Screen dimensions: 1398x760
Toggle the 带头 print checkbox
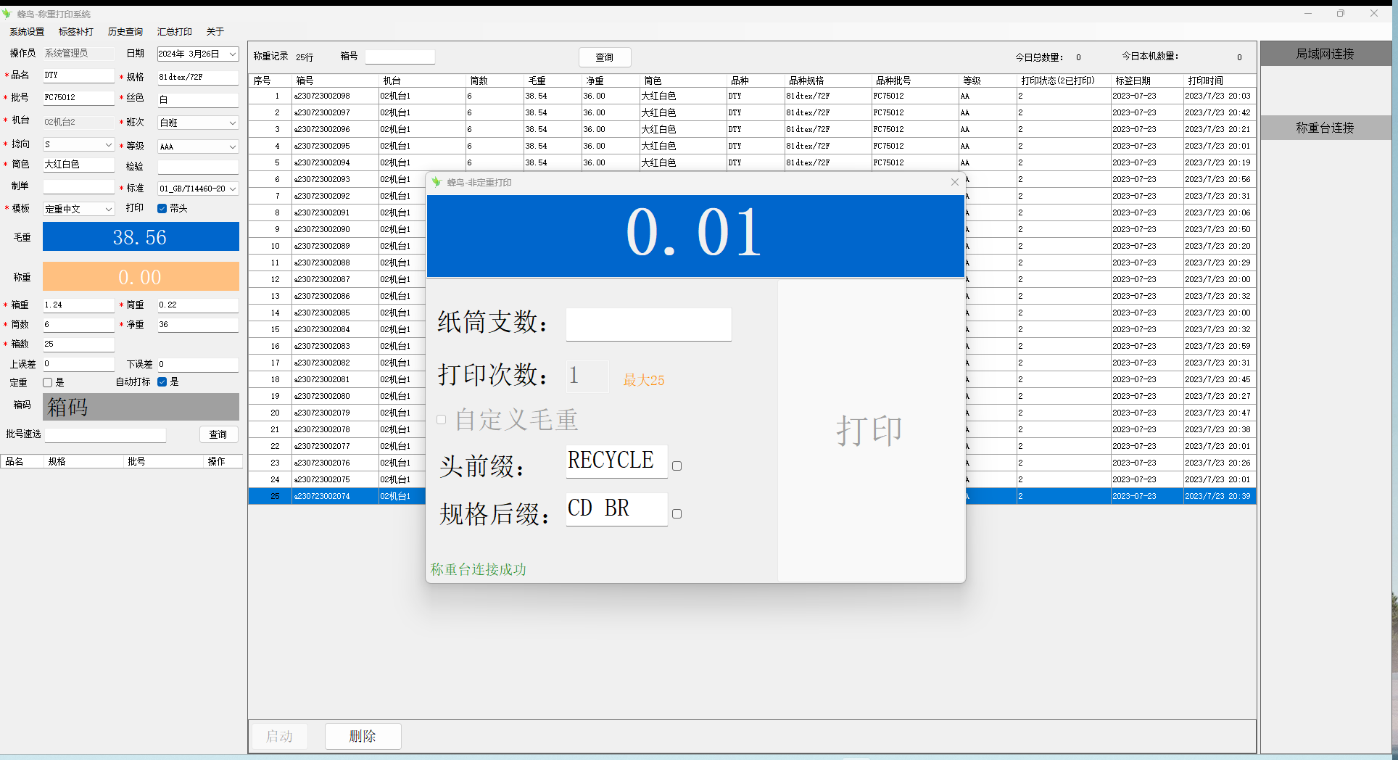tap(162, 209)
